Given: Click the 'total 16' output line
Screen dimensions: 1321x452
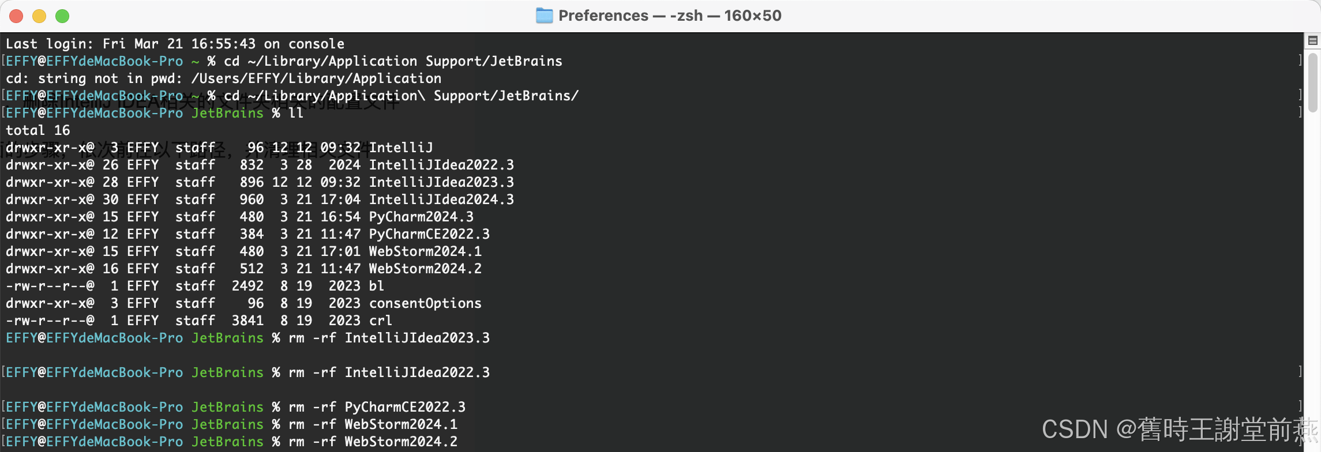Looking at the screenshot, I should 37,130.
